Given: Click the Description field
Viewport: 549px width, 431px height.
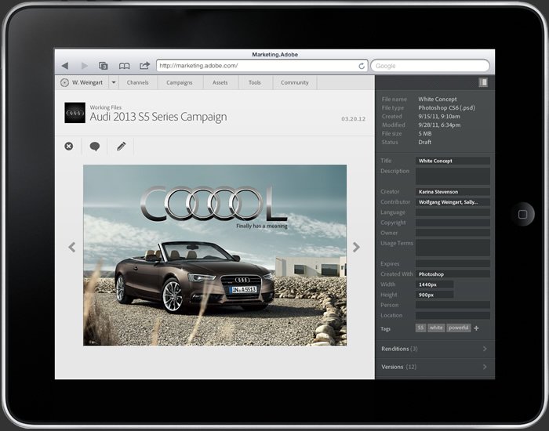Looking at the screenshot, I should (x=453, y=176).
